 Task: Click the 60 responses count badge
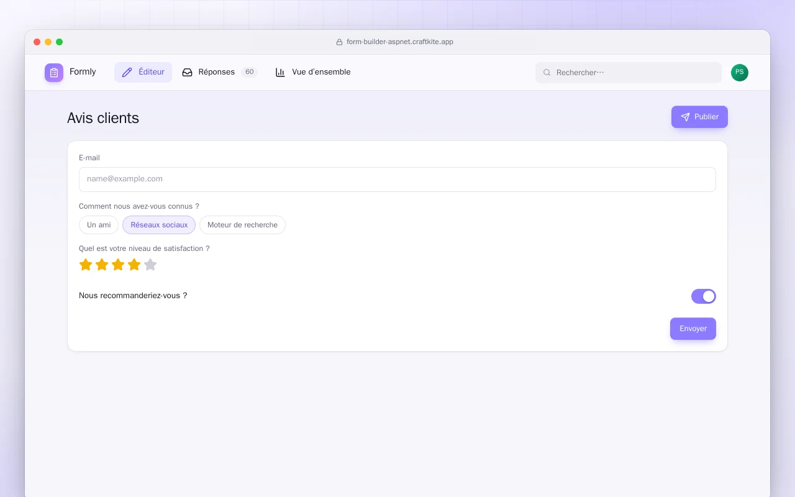tap(249, 72)
